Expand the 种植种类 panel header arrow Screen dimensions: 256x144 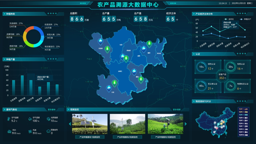point(4,14)
